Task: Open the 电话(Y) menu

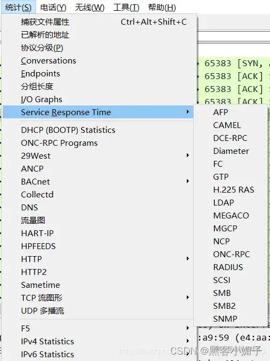Action: tap(53, 8)
